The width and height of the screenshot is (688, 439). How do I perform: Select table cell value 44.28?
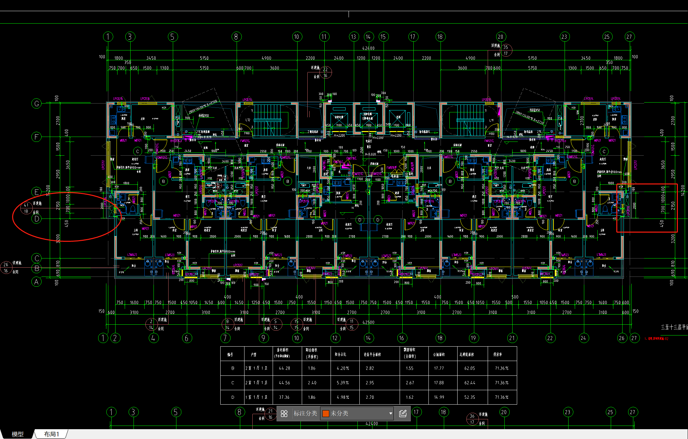(x=284, y=368)
